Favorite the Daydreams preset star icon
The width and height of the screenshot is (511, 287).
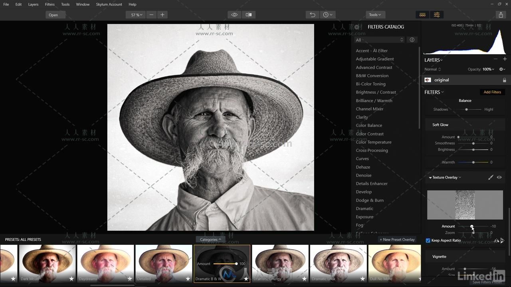click(x=130, y=279)
